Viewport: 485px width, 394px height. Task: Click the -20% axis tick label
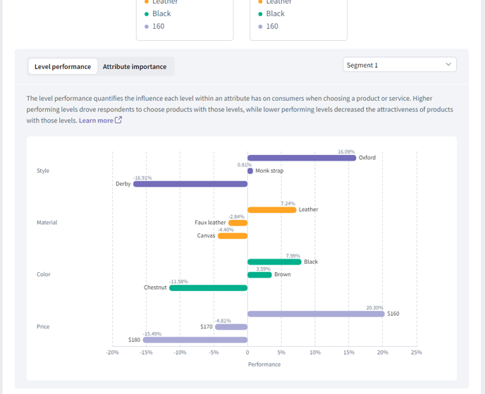(x=112, y=352)
